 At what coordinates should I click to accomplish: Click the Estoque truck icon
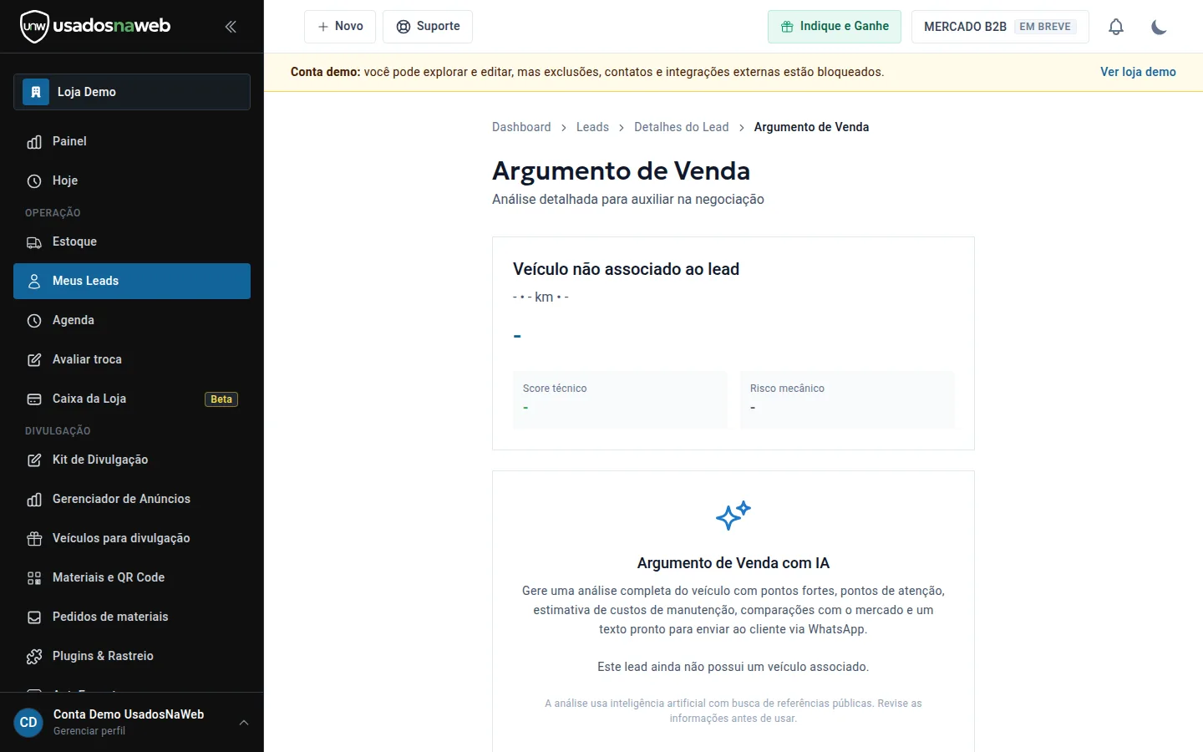pyautogui.click(x=34, y=242)
